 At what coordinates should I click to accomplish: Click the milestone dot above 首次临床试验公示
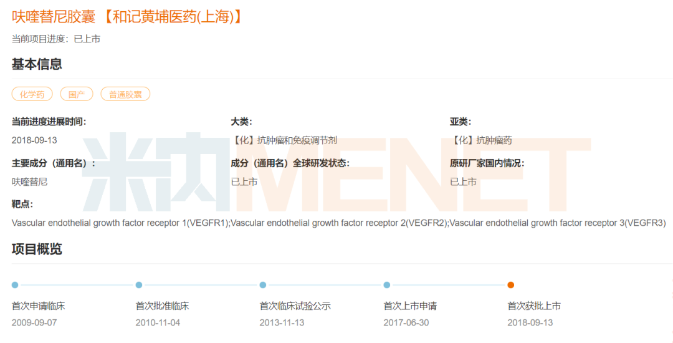coord(263,285)
